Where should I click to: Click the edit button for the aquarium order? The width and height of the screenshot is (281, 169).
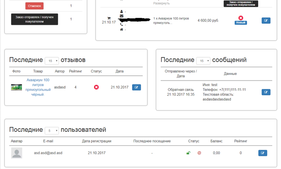266,20
